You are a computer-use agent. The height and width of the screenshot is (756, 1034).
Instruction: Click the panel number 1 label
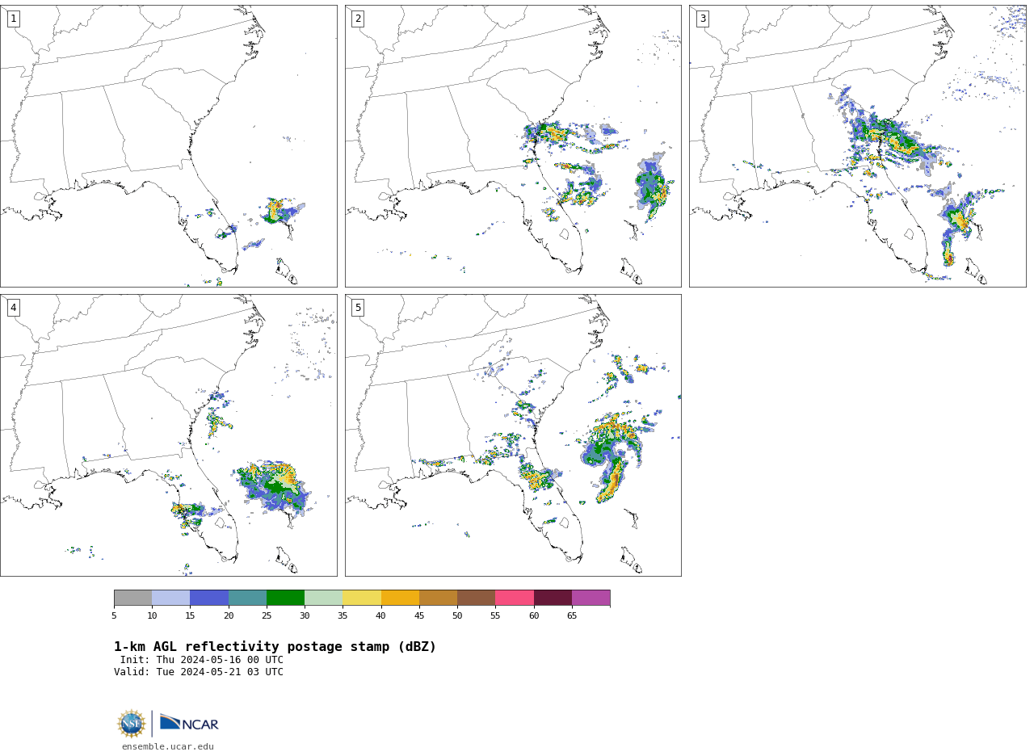(13, 19)
